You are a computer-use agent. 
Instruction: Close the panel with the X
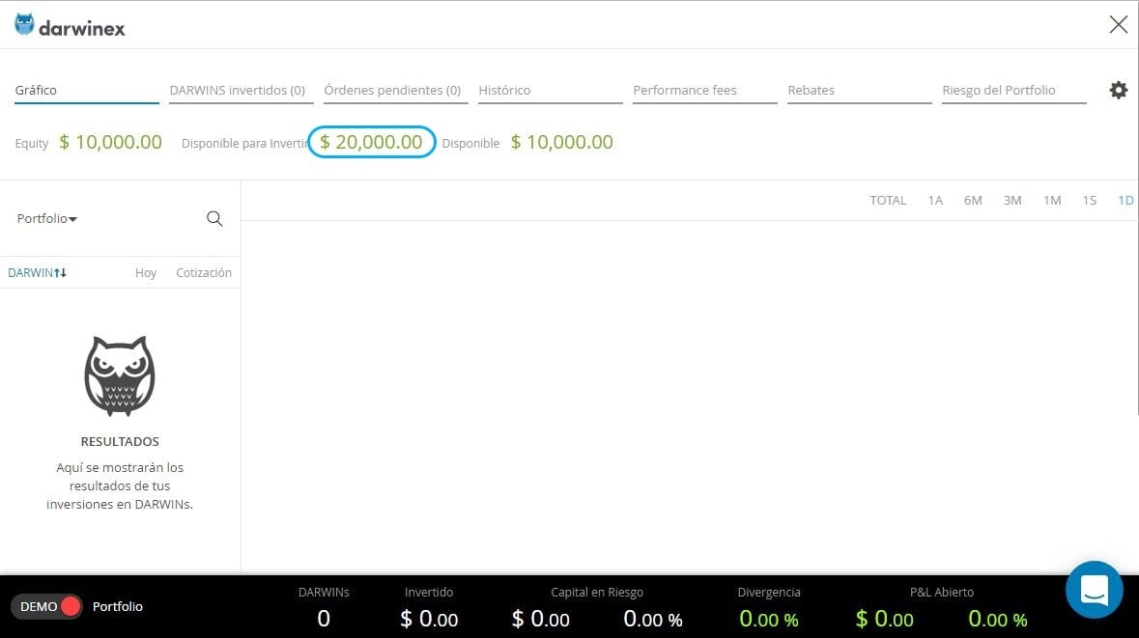pos(1119,25)
